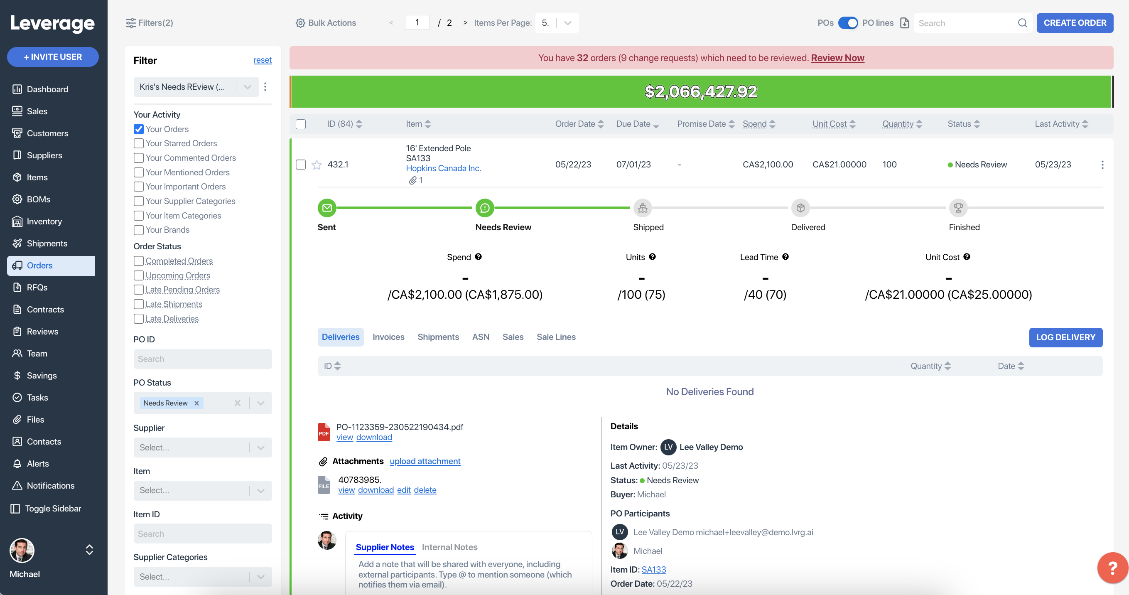The height and width of the screenshot is (595, 1129).
Task: Click the search magnifier icon
Action: tap(1022, 23)
